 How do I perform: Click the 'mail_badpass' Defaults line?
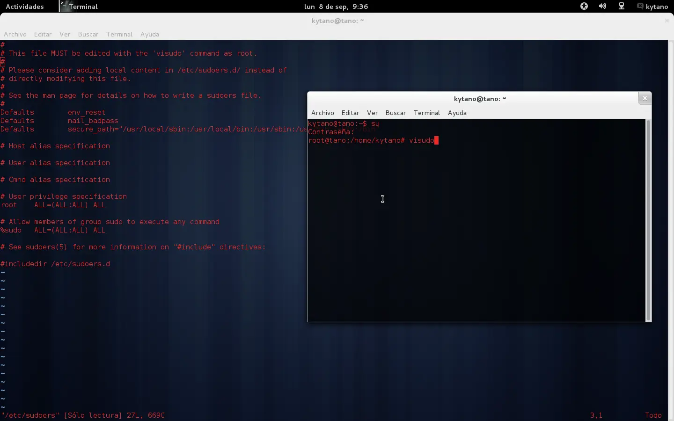(59, 121)
